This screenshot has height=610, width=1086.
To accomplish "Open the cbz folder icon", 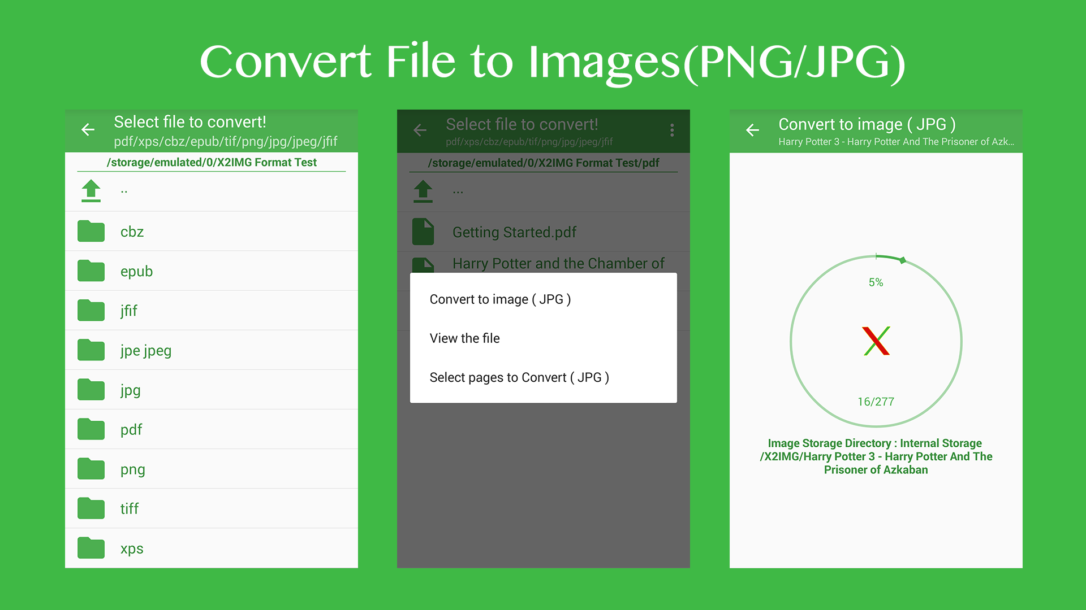I will (x=91, y=232).
